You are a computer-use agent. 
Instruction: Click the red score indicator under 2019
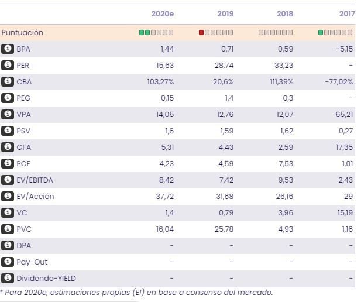pyautogui.click(x=202, y=33)
